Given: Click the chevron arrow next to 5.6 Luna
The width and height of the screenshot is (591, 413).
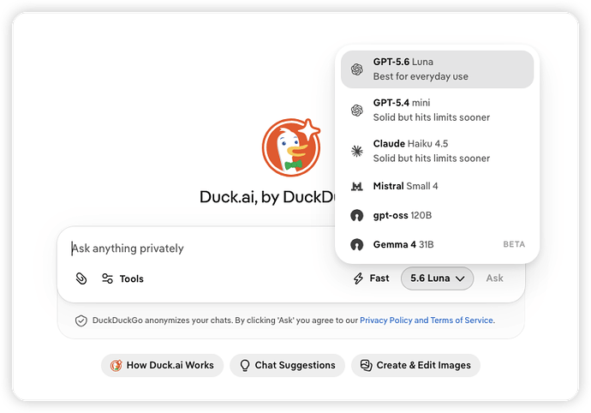Looking at the screenshot, I should pos(460,278).
